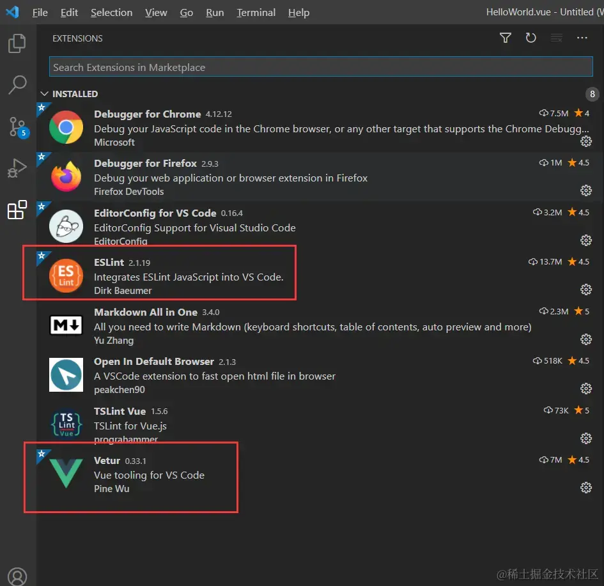604x586 pixels.
Task: Select Markdown All in One title
Action: [x=146, y=312]
